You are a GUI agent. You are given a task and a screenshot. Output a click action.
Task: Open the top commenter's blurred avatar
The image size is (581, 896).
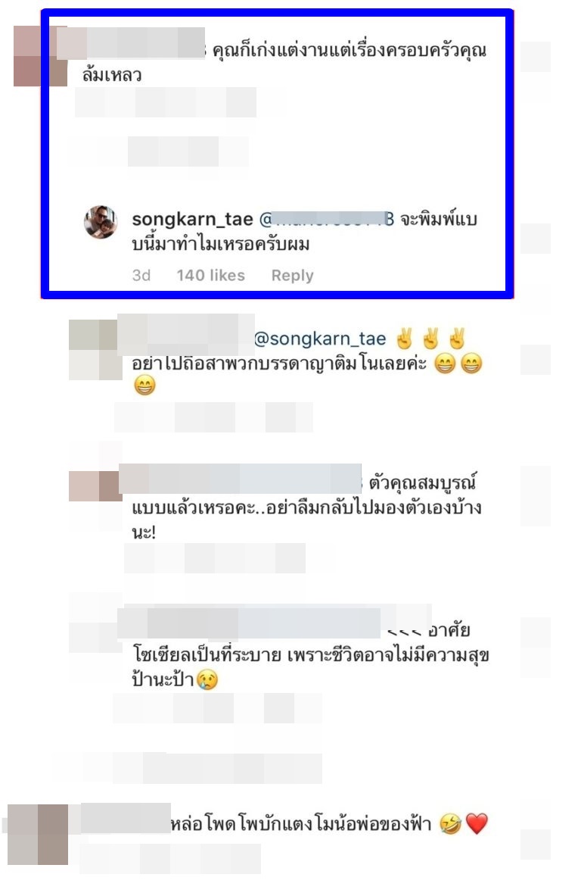(x=41, y=57)
